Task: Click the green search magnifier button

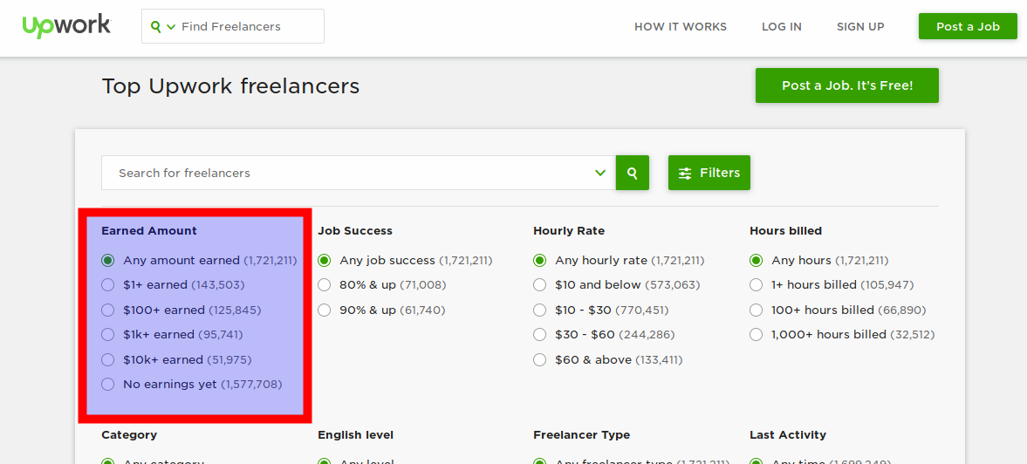Action: [632, 173]
